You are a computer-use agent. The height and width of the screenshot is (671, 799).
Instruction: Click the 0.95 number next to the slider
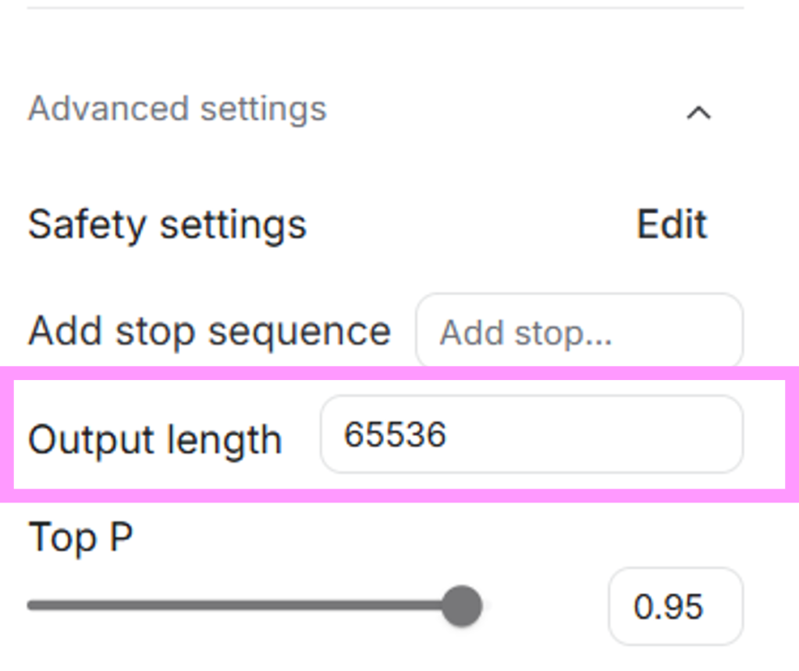[669, 607]
